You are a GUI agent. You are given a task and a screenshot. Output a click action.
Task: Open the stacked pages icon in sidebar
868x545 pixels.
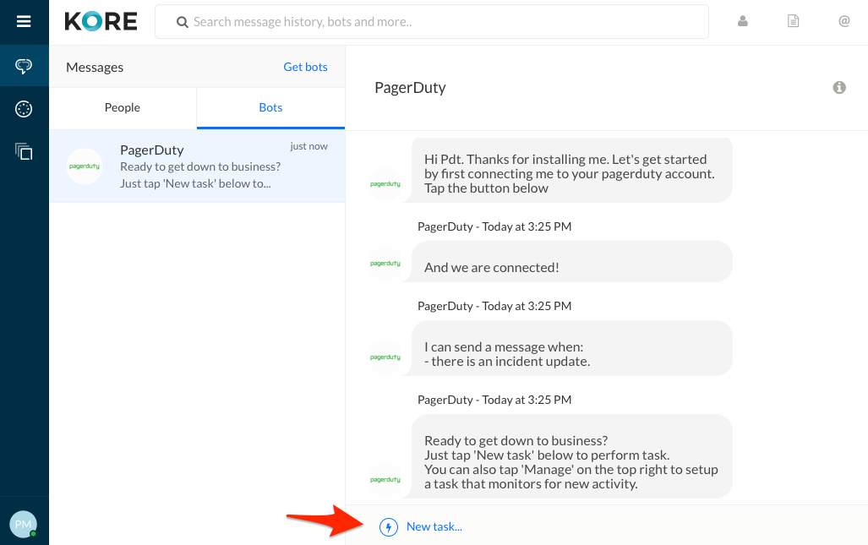point(24,152)
